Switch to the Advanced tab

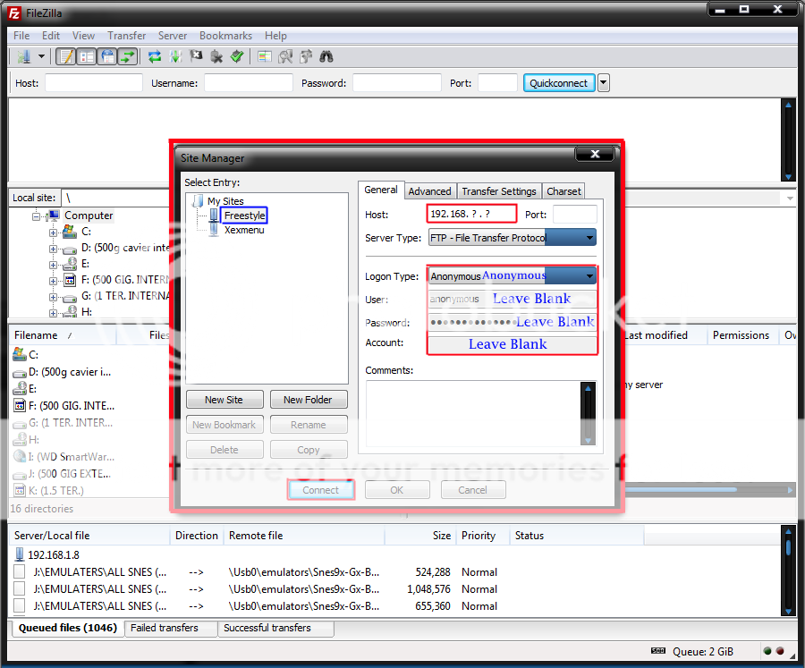(429, 191)
